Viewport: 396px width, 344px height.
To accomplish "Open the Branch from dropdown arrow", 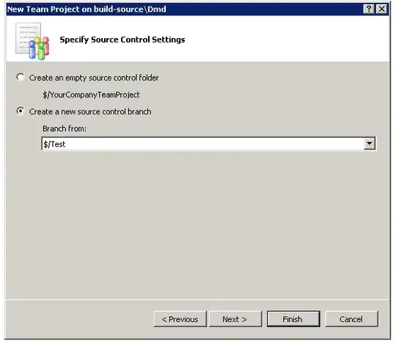I will (370, 143).
